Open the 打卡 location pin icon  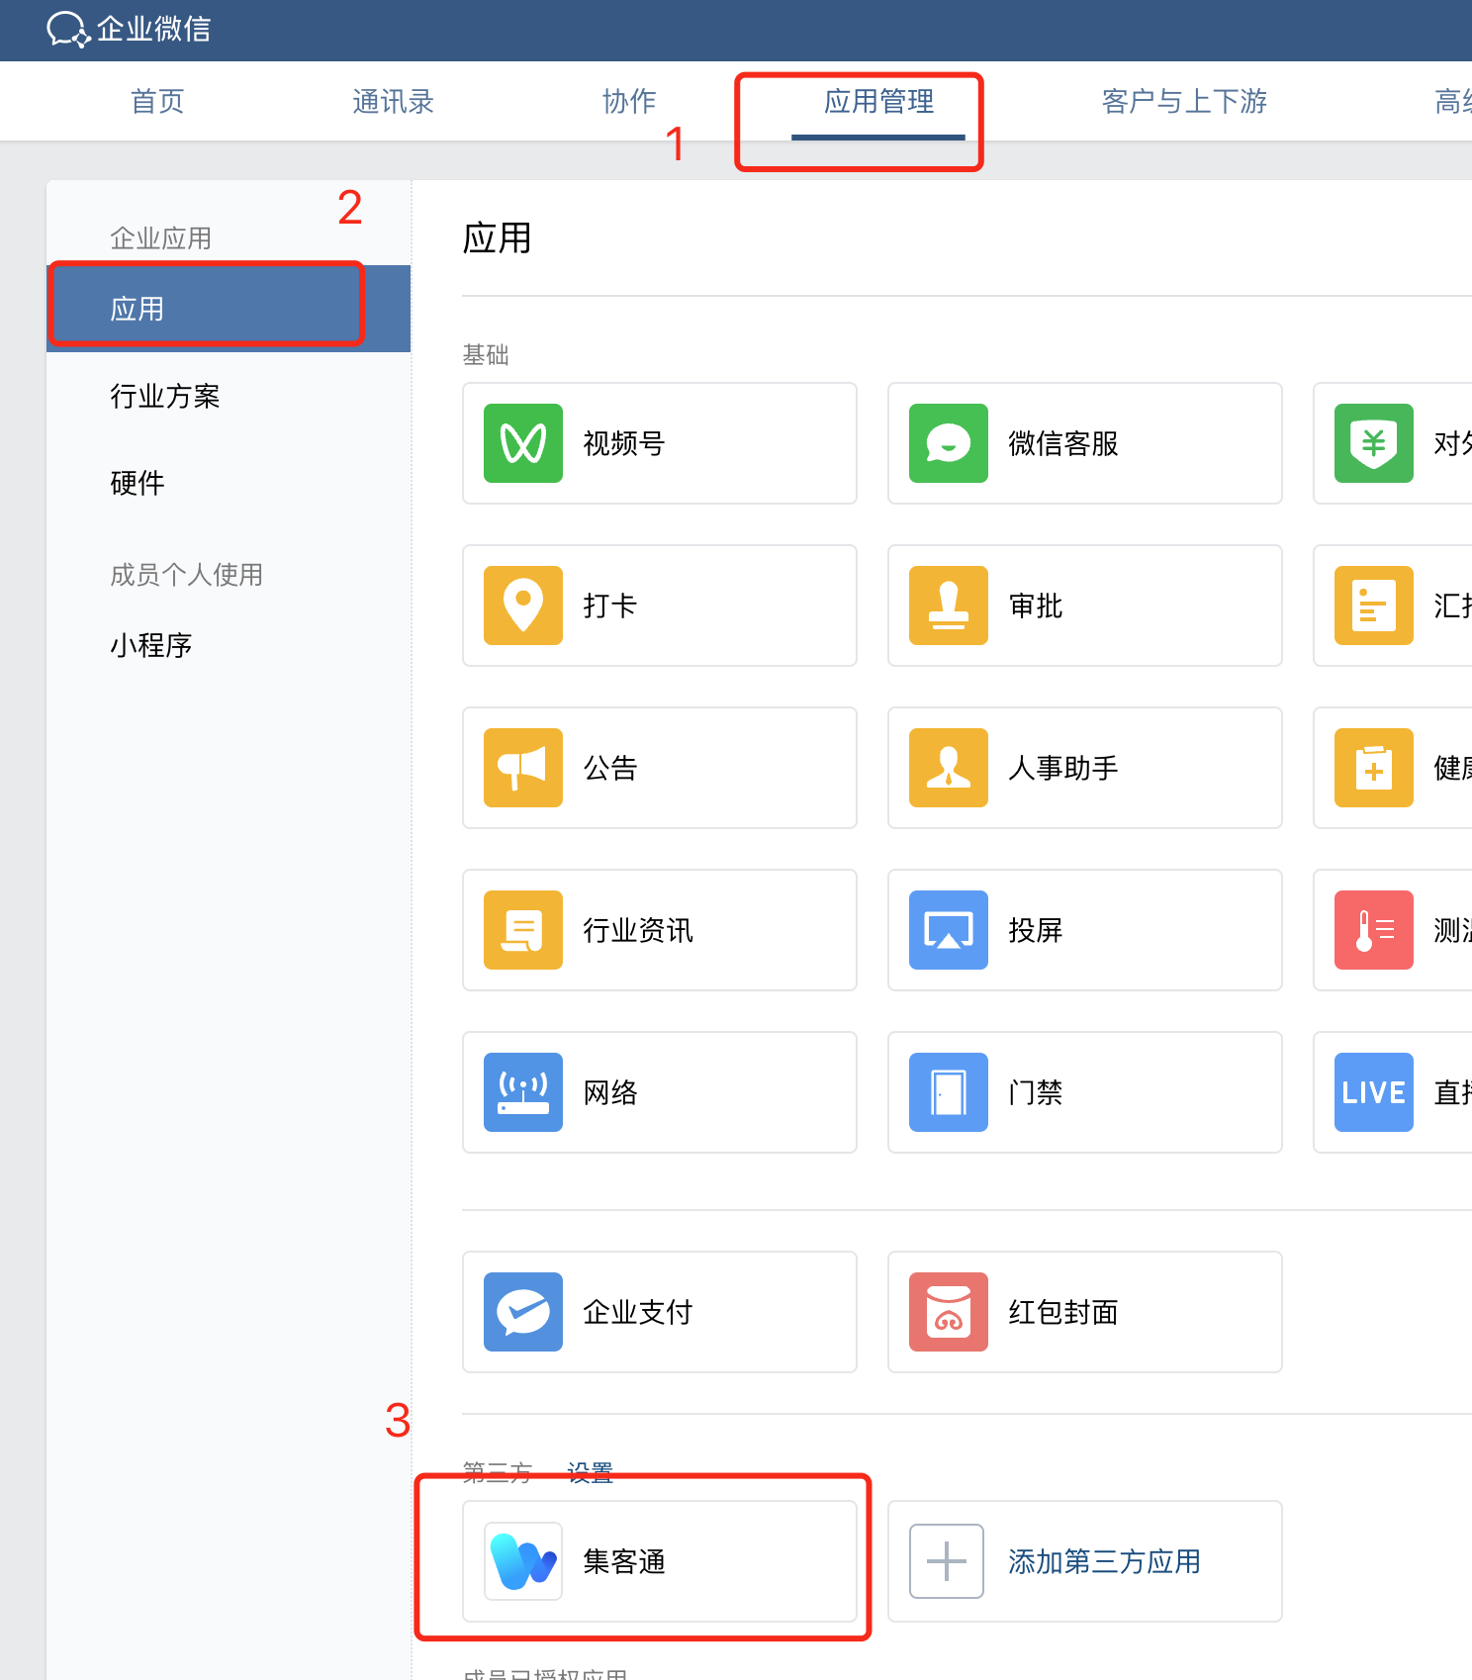[x=523, y=606]
